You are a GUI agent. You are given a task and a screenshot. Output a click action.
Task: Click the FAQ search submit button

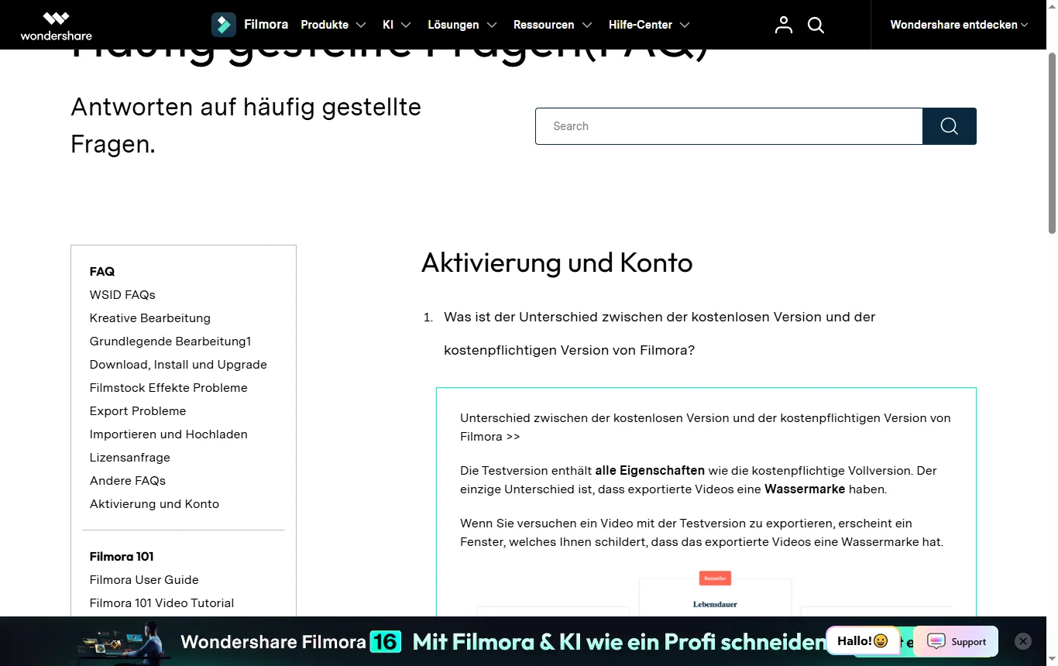[950, 126]
